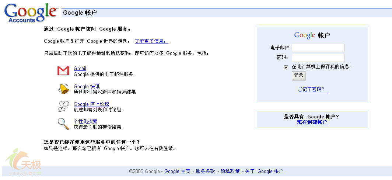Click the Google logo in the login box
The height and width of the screenshot is (180, 392).
pos(304,35)
